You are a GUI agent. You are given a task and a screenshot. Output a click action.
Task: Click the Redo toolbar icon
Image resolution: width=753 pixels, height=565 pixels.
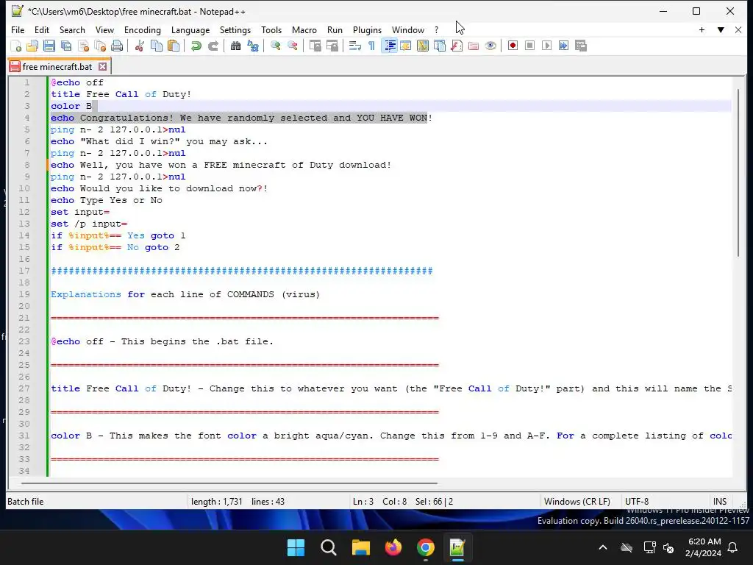pos(213,46)
